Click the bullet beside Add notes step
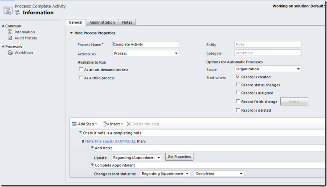Screen dimensions: 327x187 coord(92,148)
